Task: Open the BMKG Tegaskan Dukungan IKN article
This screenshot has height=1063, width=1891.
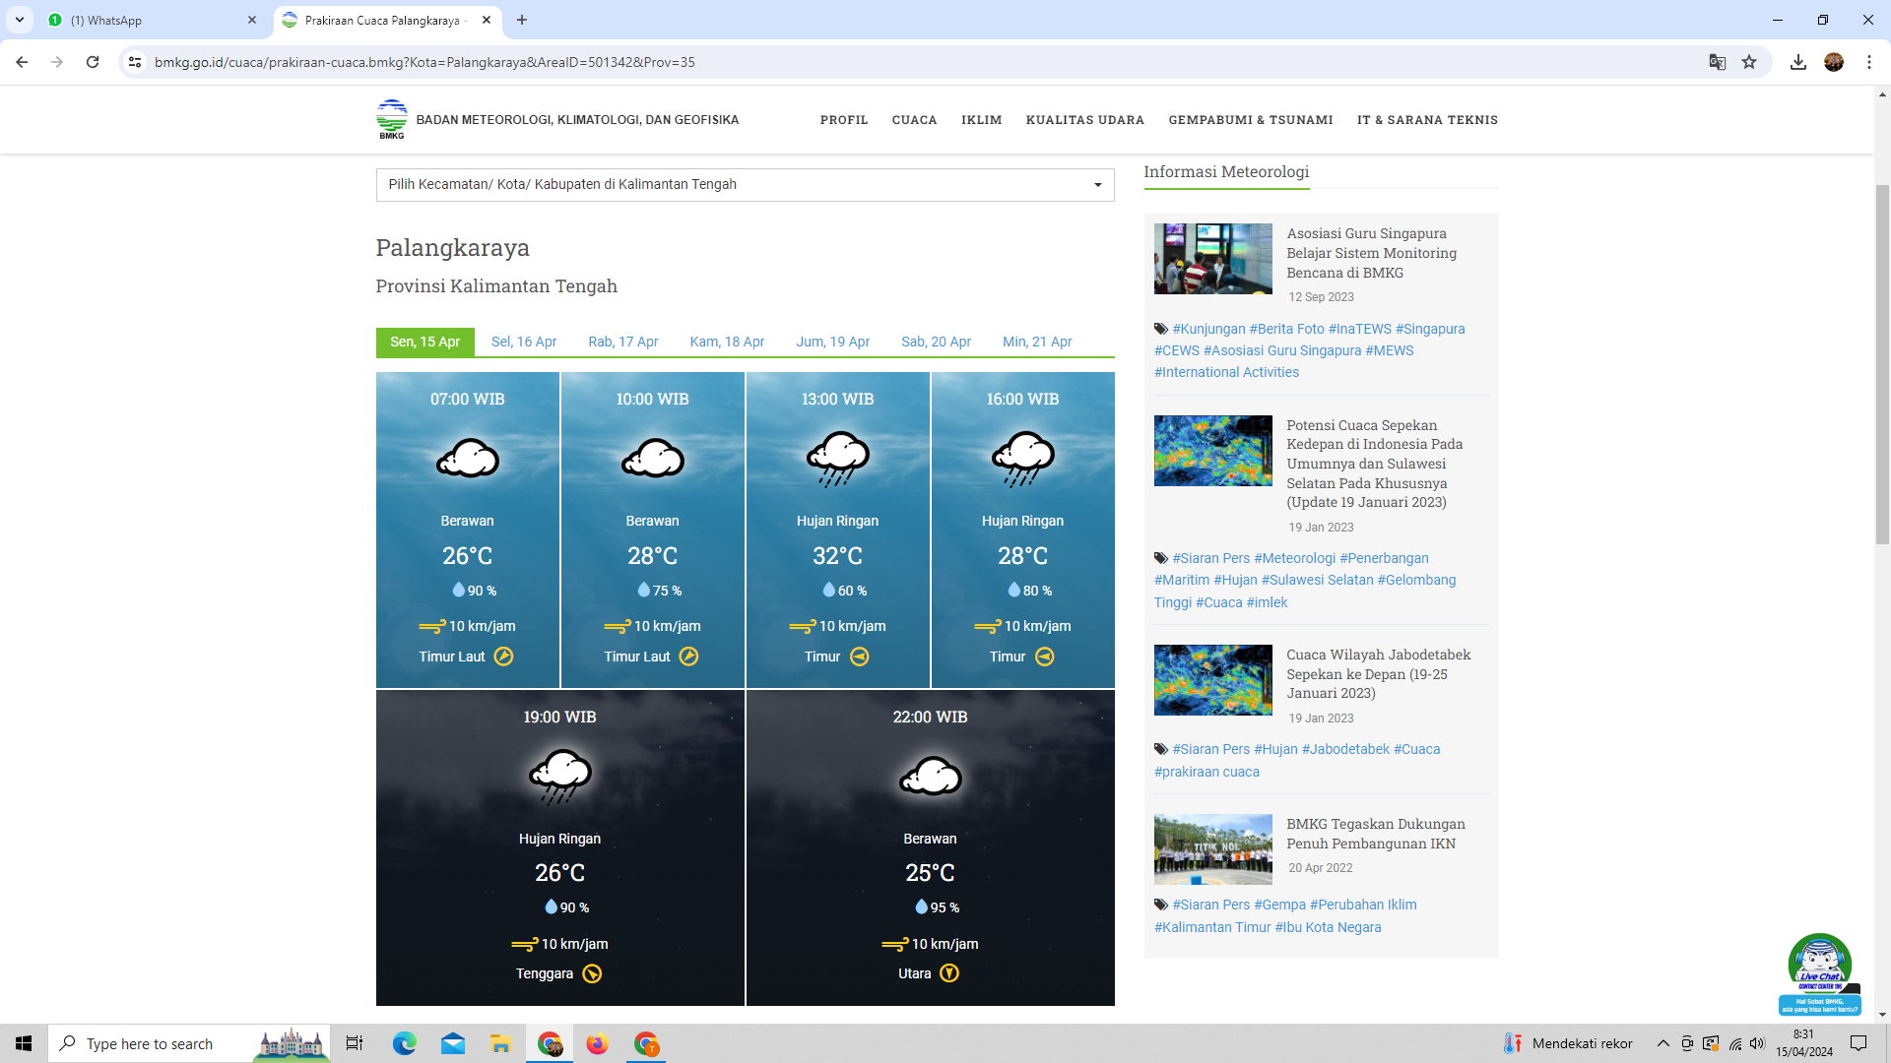Action: pyautogui.click(x=1376, y=834)
